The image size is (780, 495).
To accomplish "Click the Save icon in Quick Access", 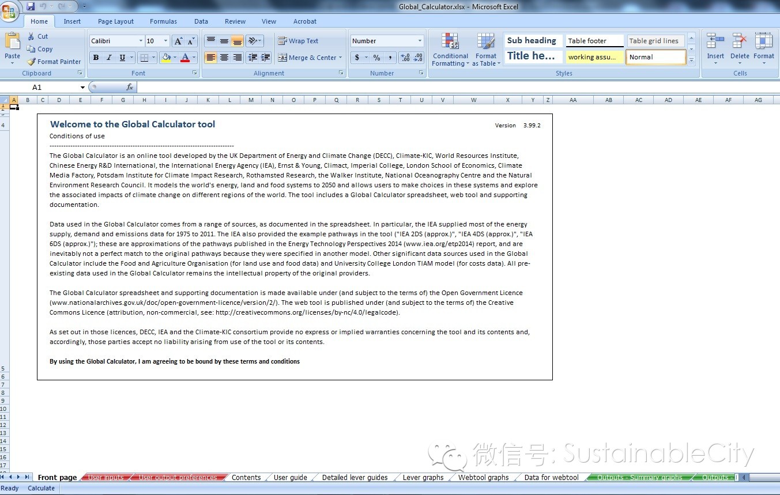I will pyautogui.click(x=31, y=6).
